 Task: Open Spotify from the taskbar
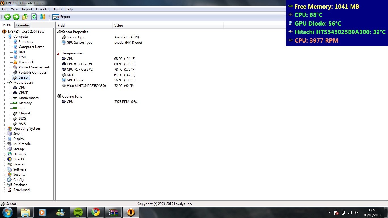[78, 212]
